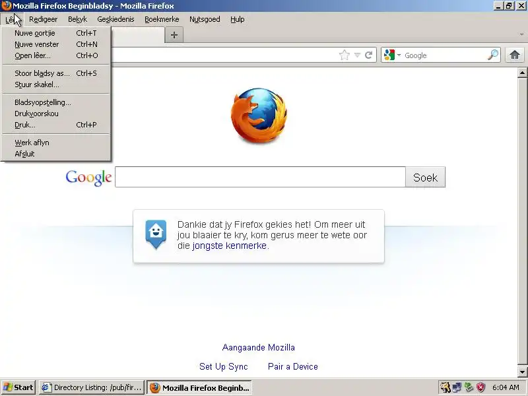Open the Boekmerke menu
This screenshot has width=528, height=396.
[162, 19]
